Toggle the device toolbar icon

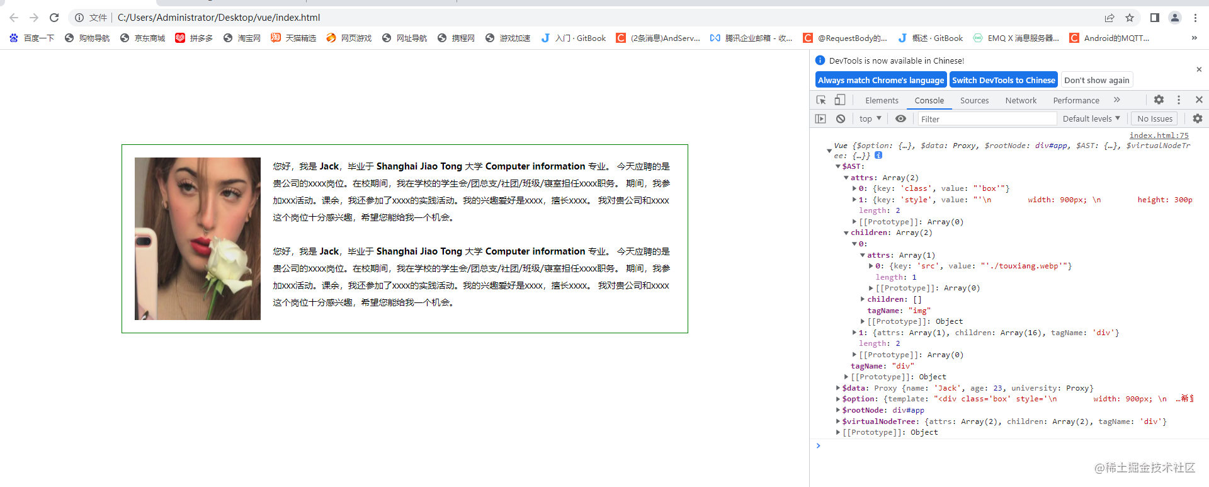[x=840, y=100]
